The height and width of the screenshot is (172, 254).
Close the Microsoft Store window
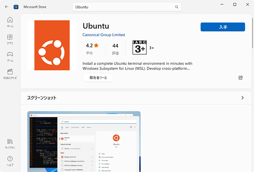[x=247, y=4]
